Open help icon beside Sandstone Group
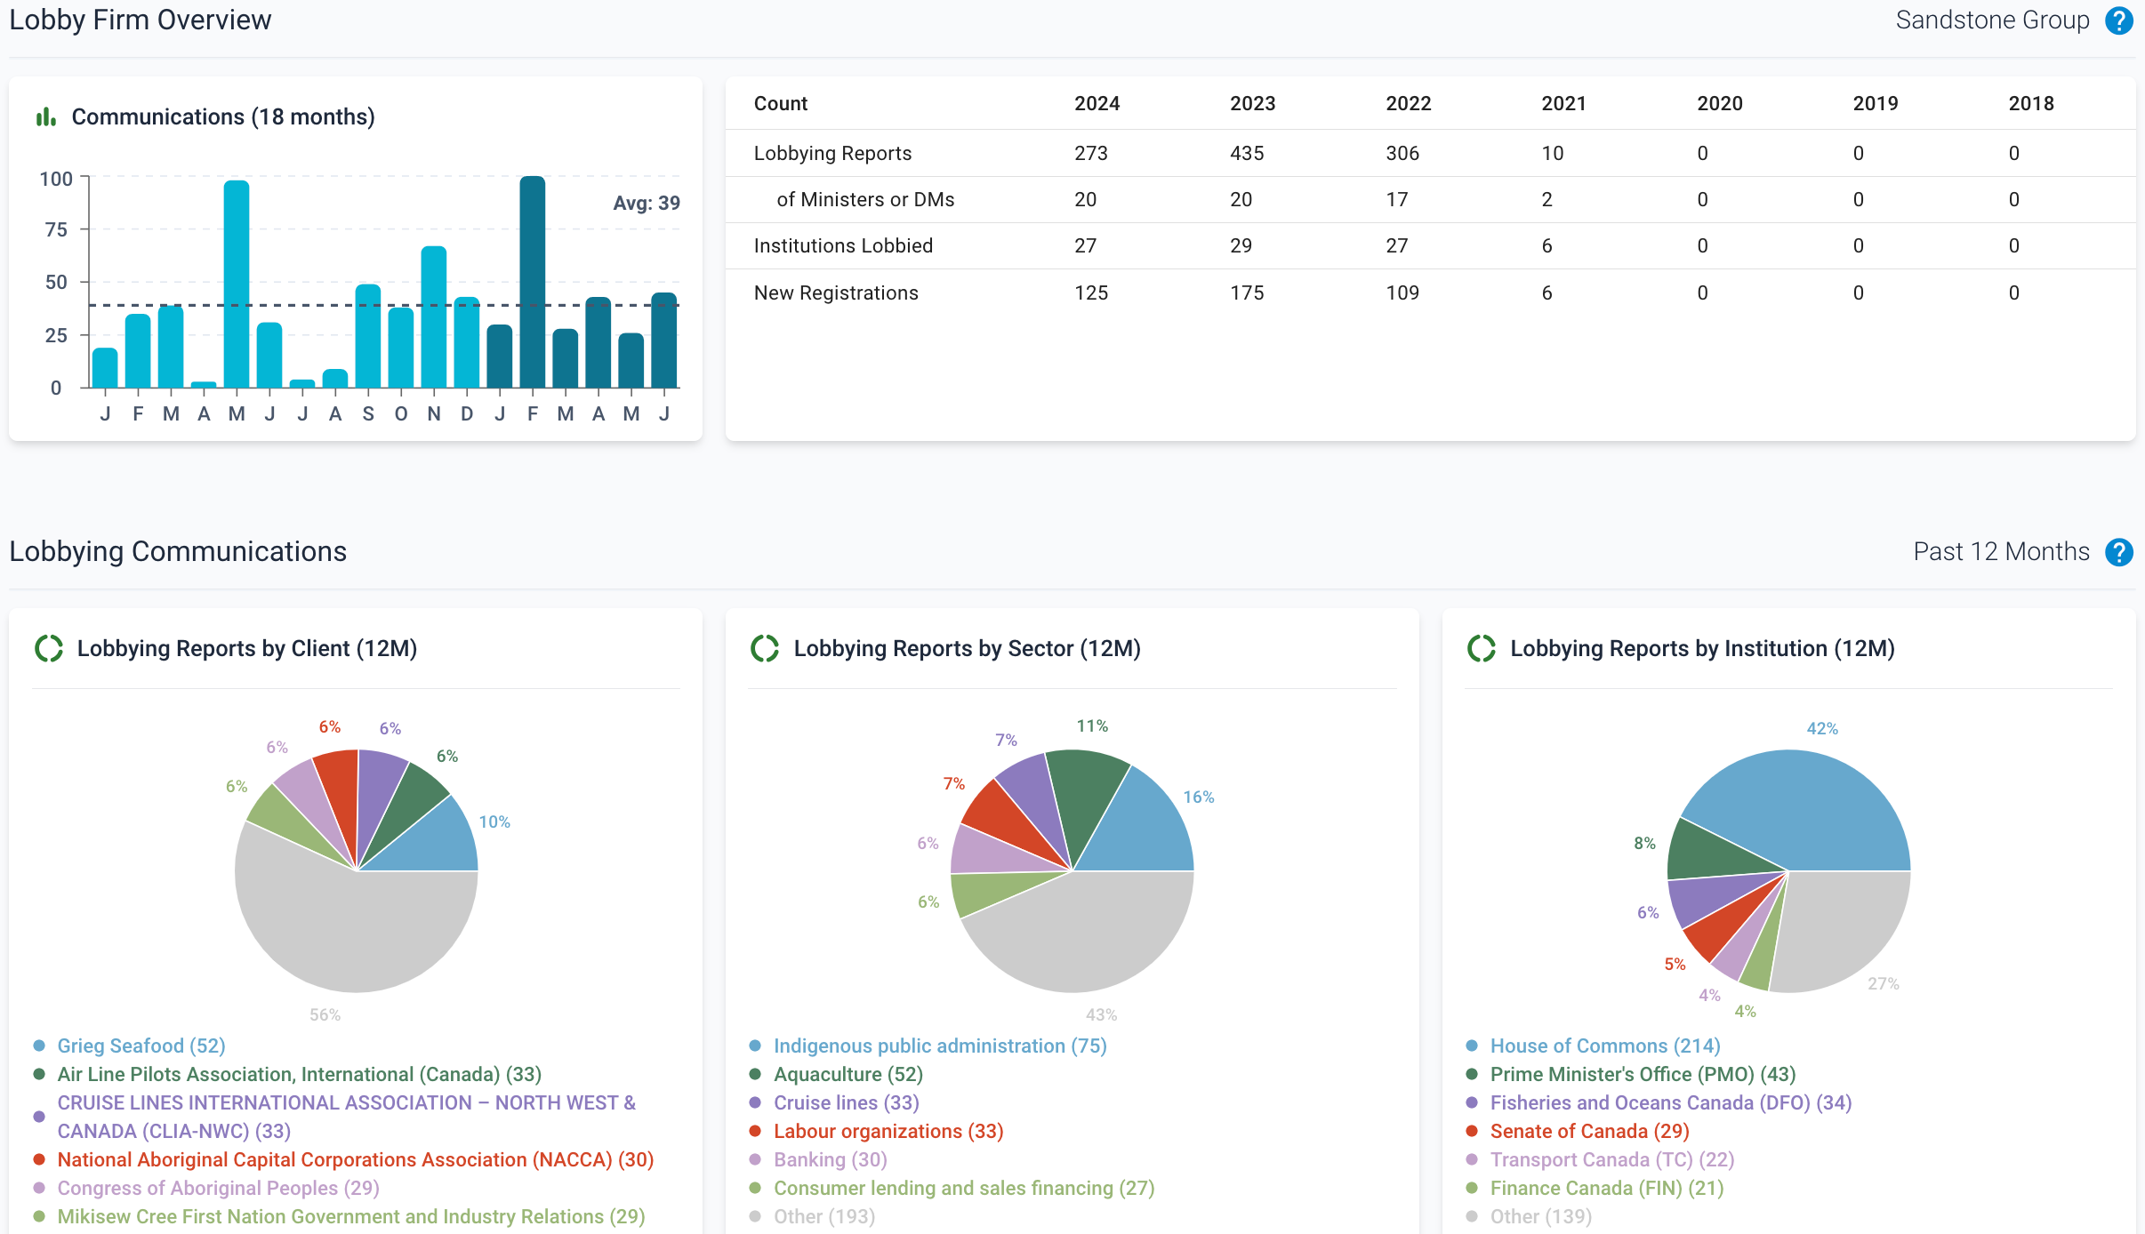This screenshot has height=1234, width=2145. click(x=2119, y=20)
